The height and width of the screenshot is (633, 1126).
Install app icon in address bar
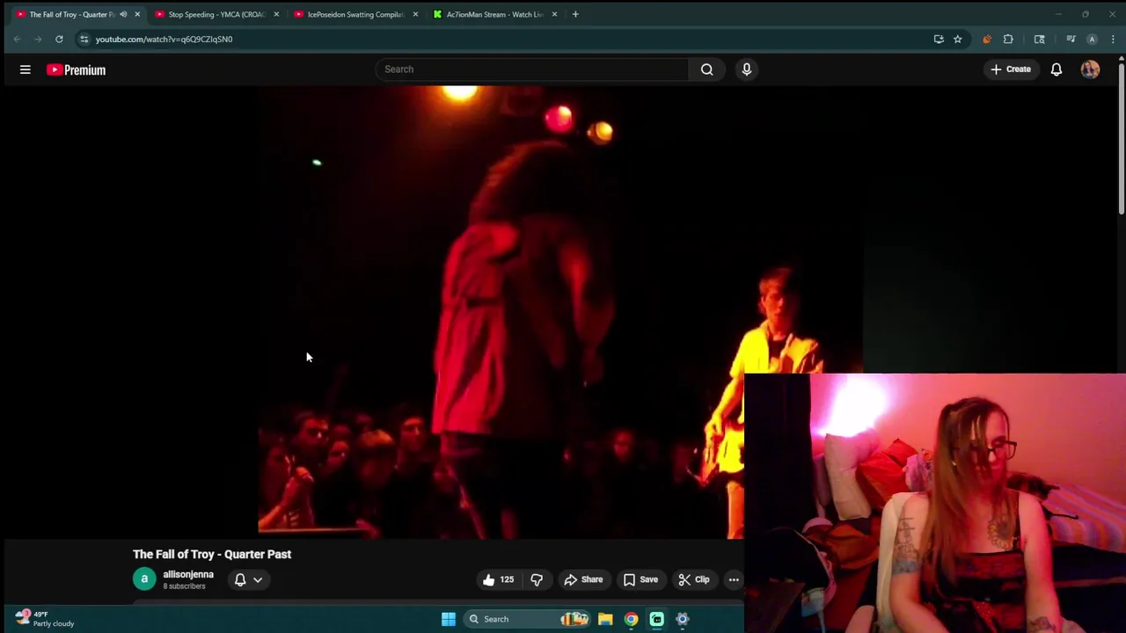click(x=939, y=39)
